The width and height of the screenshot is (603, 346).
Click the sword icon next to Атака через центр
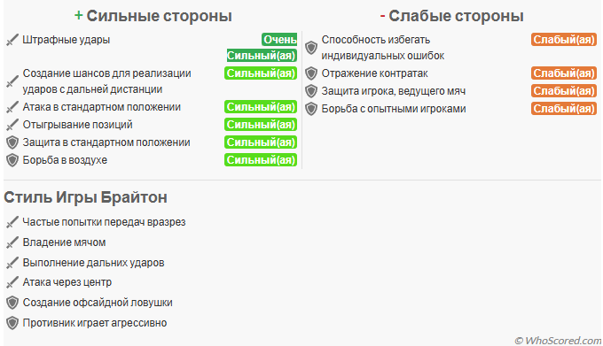click(x=12, y=282)
